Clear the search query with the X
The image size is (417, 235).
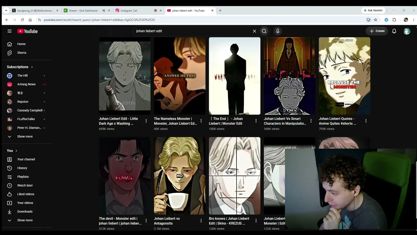[254, 31]
